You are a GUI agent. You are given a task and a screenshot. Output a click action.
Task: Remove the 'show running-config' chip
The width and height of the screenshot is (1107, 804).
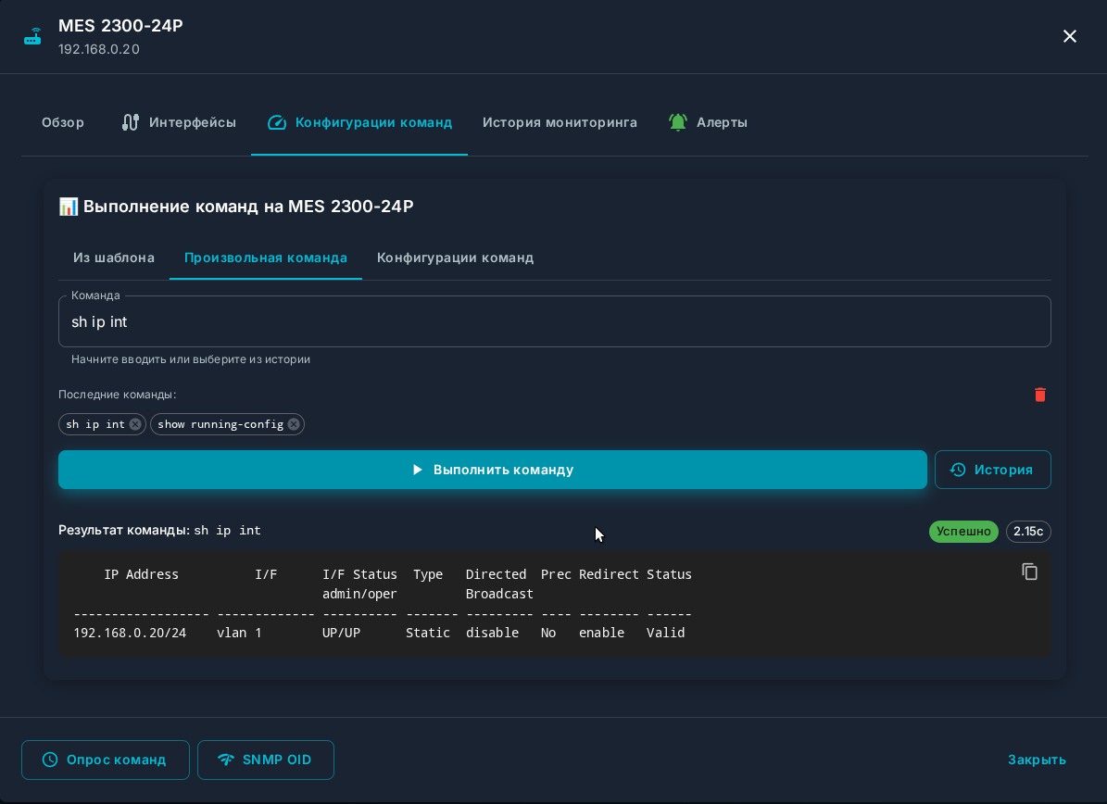pos(294,424)
